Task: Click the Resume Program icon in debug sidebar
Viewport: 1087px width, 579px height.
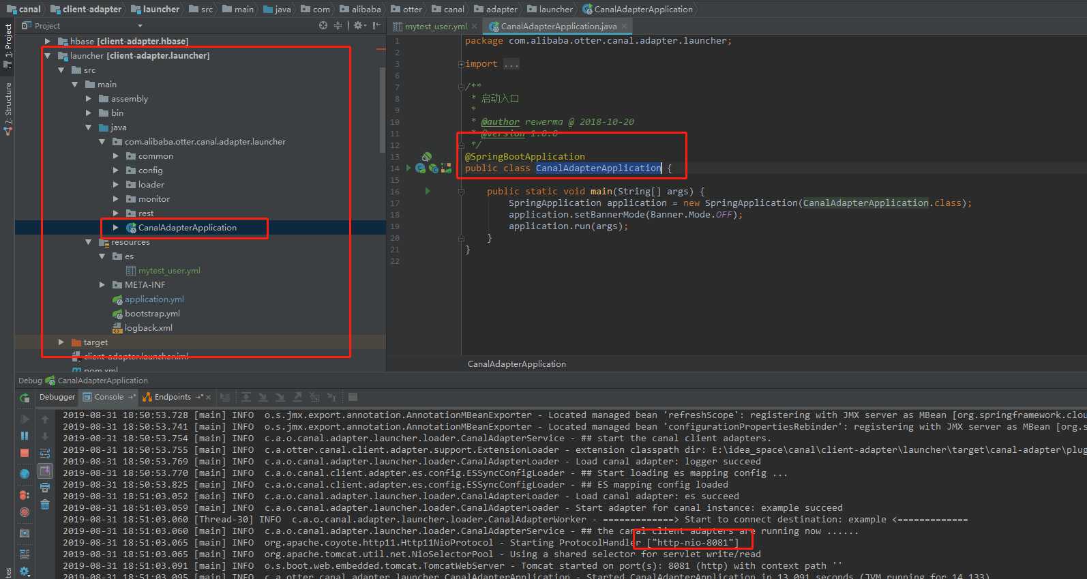Action: tap(25, 419)
